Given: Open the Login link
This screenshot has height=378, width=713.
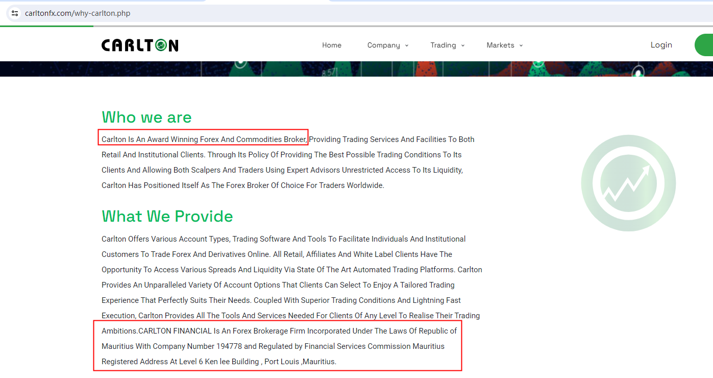Looking at the screenshot, I should click(x=661, y=45).
